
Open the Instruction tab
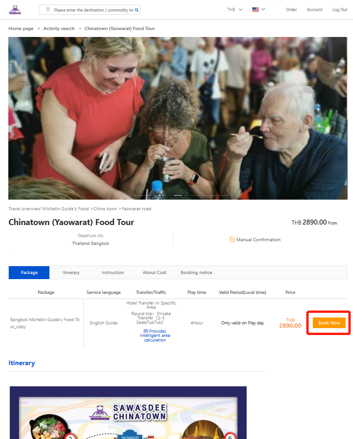[x=113, y=273]
